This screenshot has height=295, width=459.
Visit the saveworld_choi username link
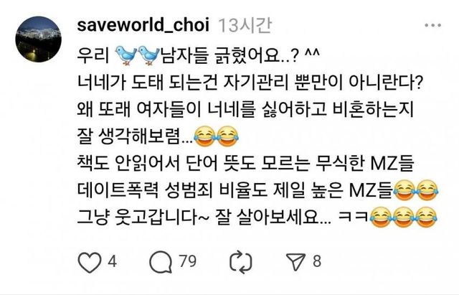(x=143, y=25)
